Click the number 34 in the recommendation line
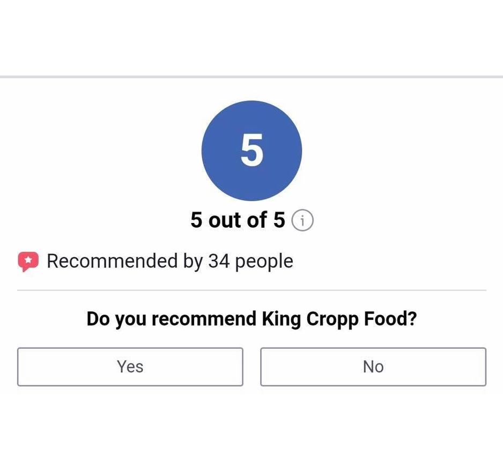503x470 pixels. 219,261
